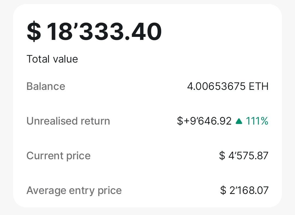The image size is (295, 215).
Task: Tap the 2'168.07 average entry figure
Action: pos(249,190)
